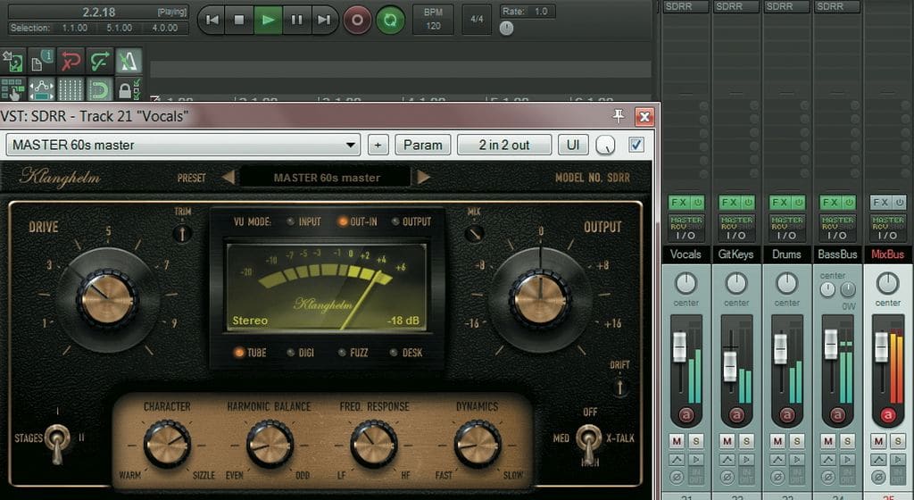
Task: Set VU mode to OUTPUT
Action: [411, 221]
